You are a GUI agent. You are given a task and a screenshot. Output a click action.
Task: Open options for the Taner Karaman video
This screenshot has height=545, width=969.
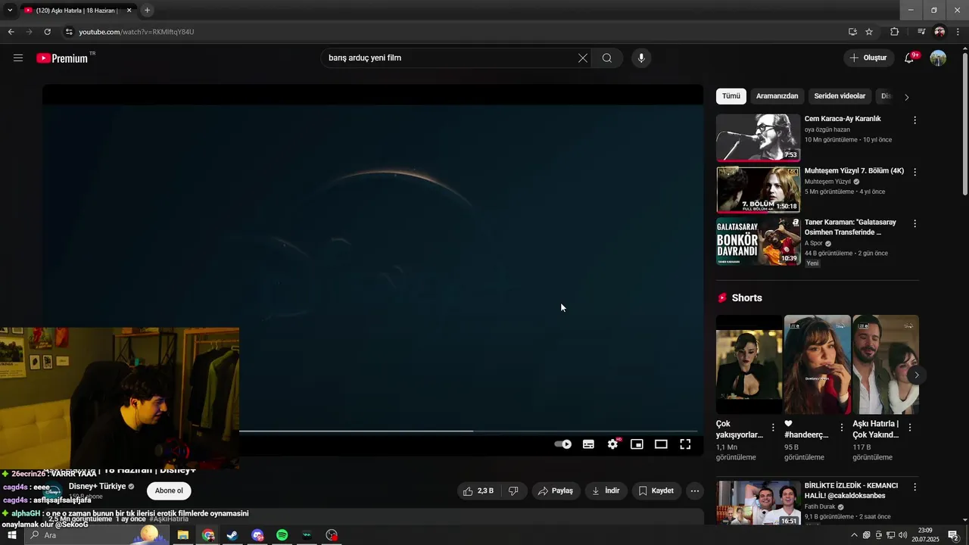tap(914, 224)
